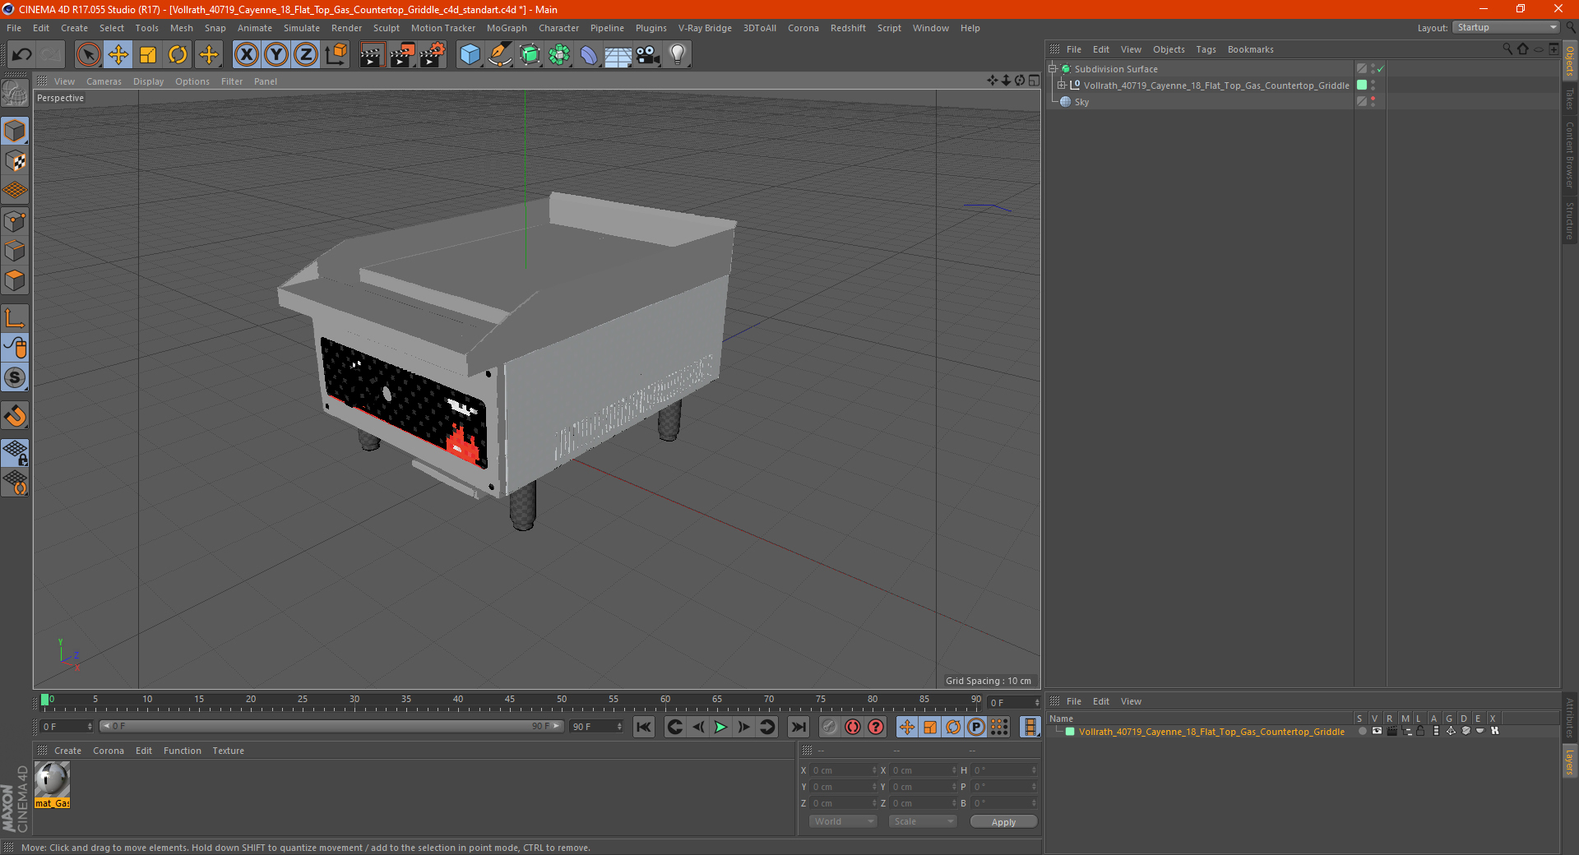Screen dimensions: 1579x855
Task: Open the World coordinate dropdown
Action: tap(843, 821)
